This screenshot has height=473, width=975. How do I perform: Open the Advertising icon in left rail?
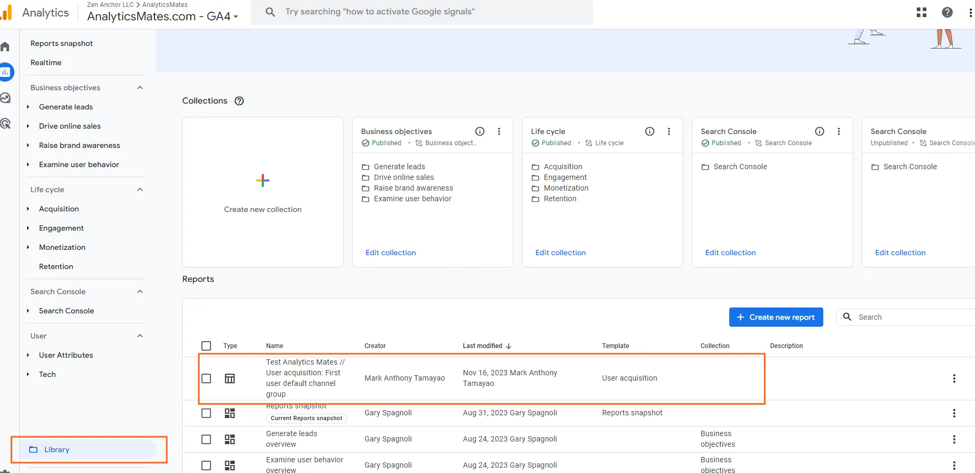[5, 123]
